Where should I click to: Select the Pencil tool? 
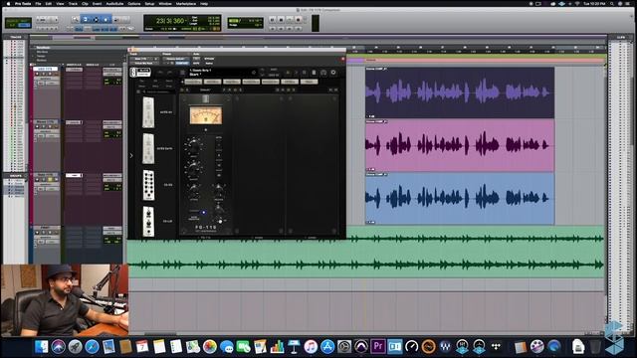coord(125,19)
